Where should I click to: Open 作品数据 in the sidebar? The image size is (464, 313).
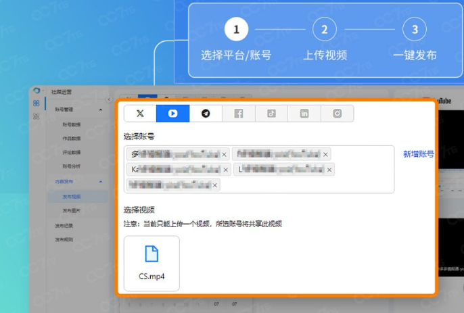71,138
